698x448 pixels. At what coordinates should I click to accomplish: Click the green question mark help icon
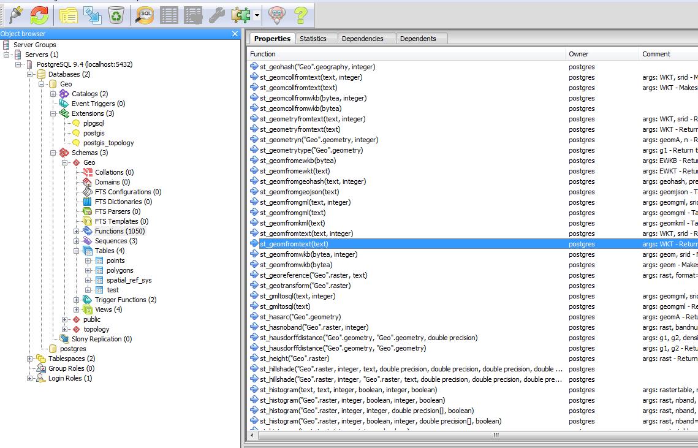(300, 15)
